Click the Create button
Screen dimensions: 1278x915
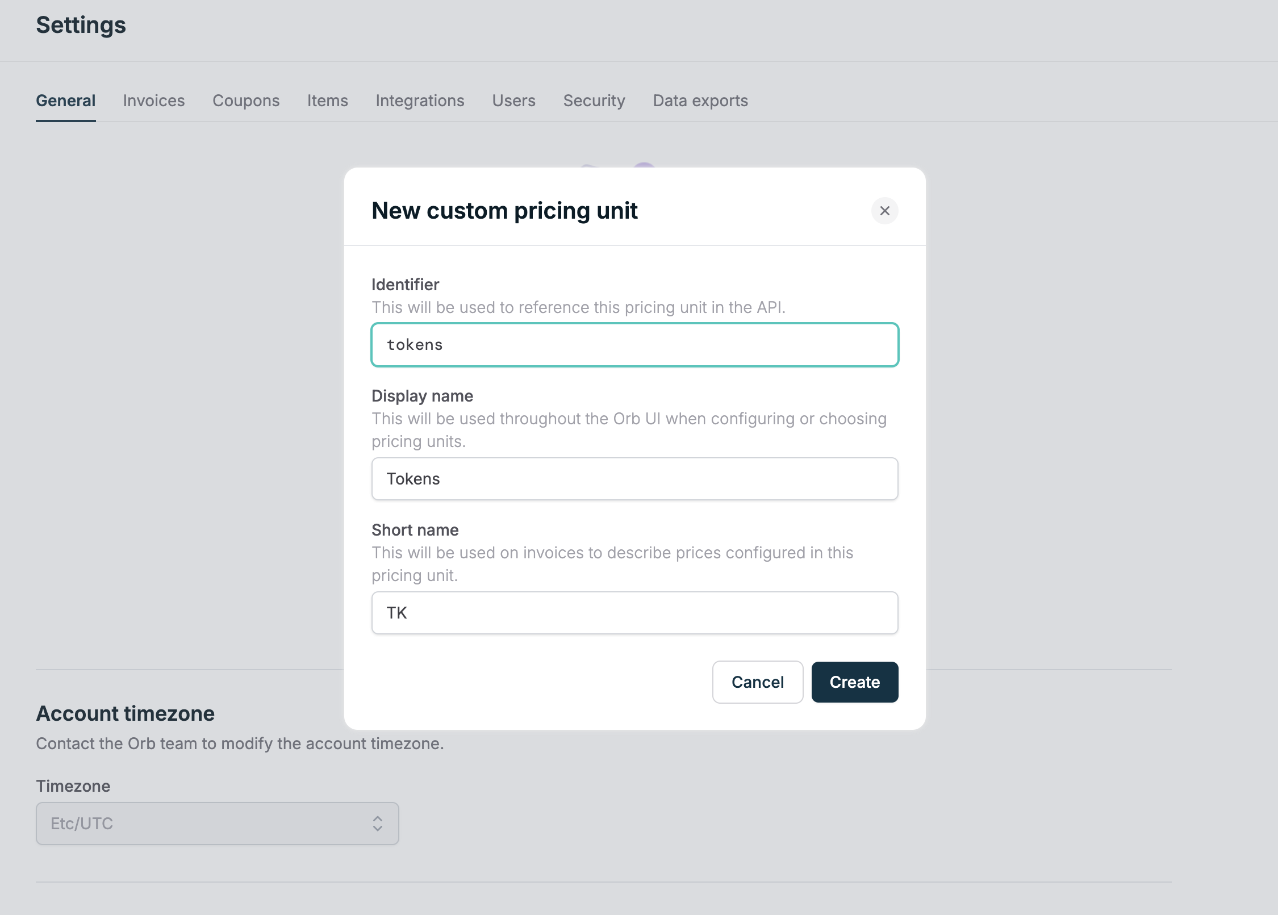pyautogui.click(x=854, y=682)
